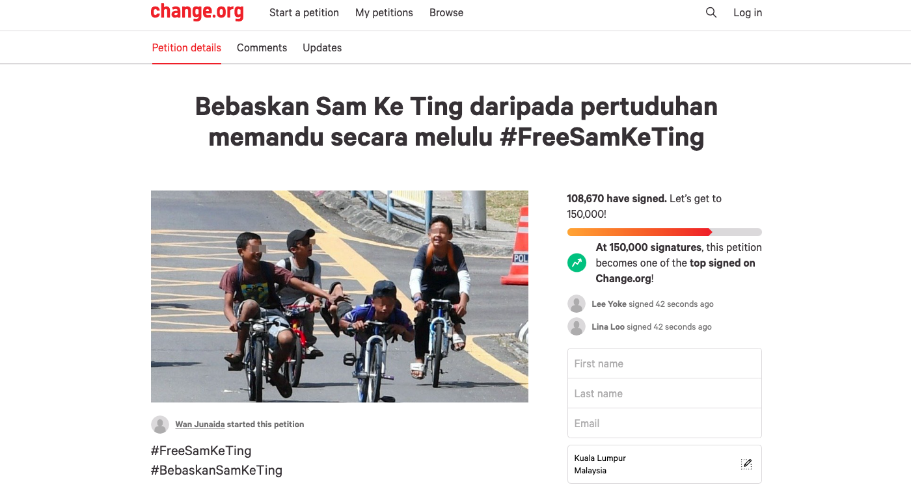Open the Browse page

coord(446,12)
